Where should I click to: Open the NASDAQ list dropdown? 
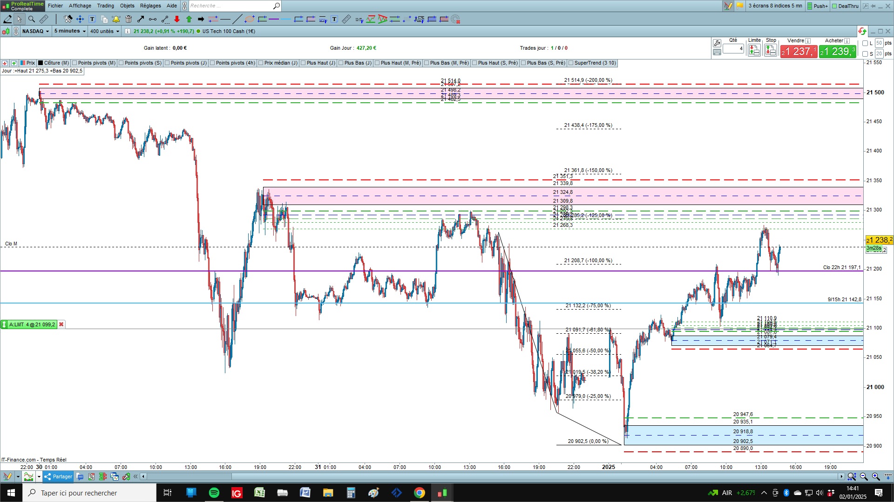(35, 31)
